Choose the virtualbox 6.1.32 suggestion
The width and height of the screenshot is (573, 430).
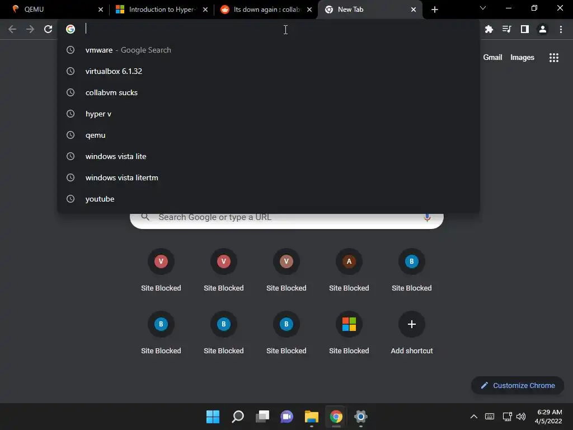pos(269,71)
